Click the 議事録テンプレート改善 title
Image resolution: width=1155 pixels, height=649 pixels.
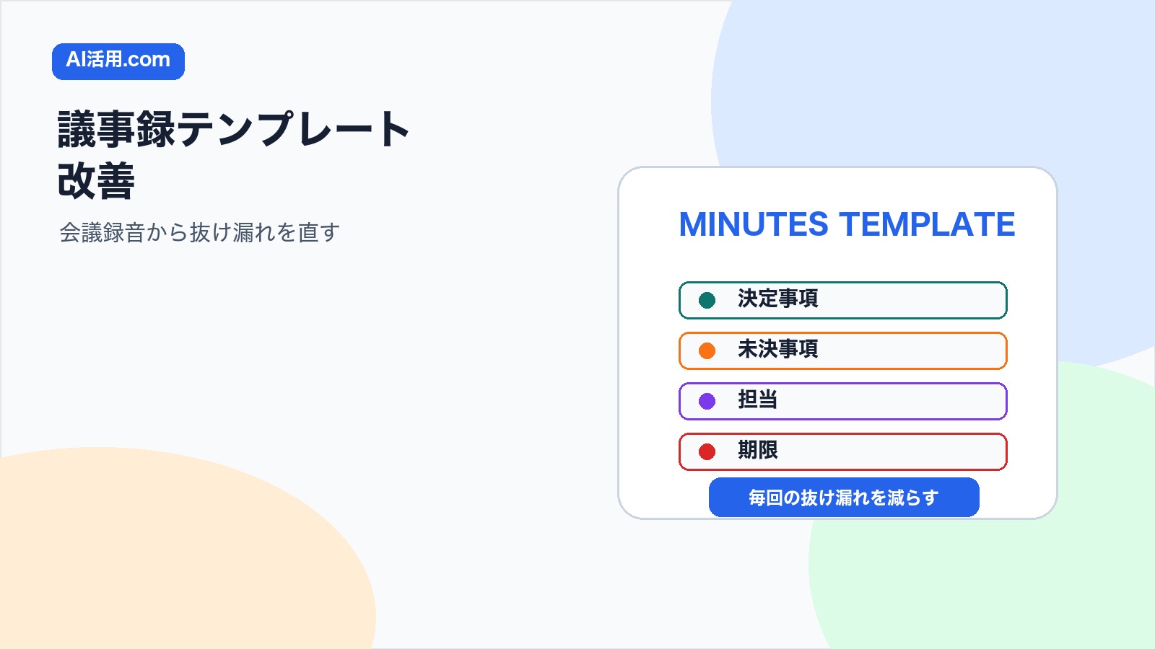point(234,155)
